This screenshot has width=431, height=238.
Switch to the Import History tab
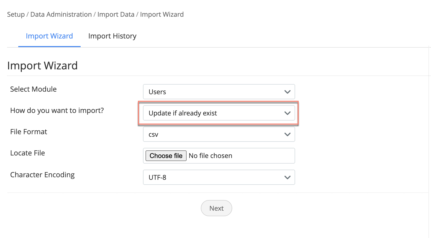point(112,36)
